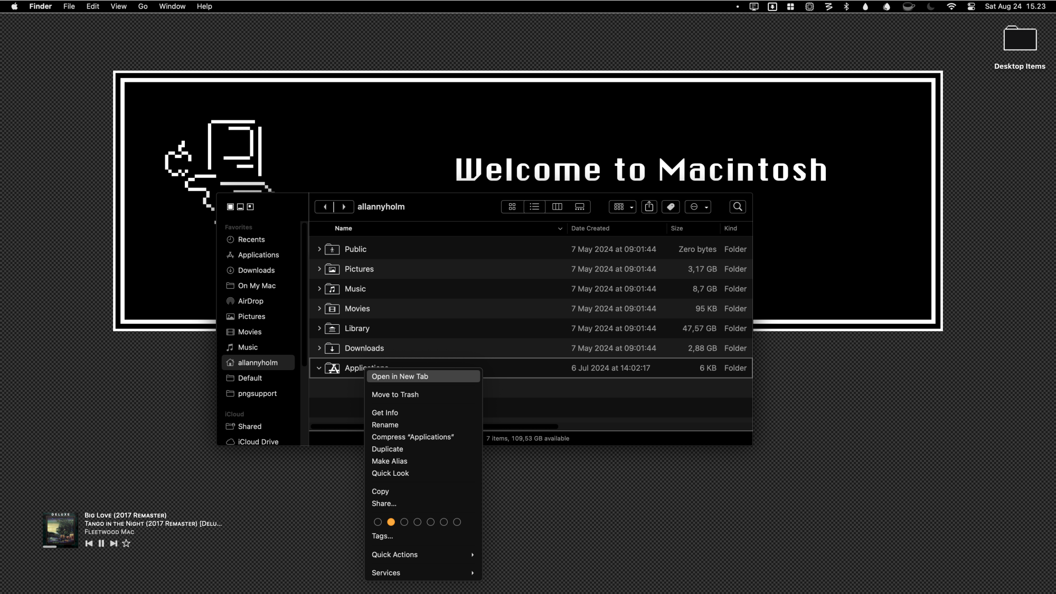
Task: Open the grouping dropdown in the toolbar
Action: coord(621,206)
